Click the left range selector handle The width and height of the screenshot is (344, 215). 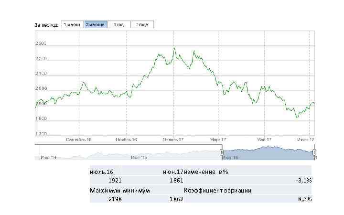point(222,152)
